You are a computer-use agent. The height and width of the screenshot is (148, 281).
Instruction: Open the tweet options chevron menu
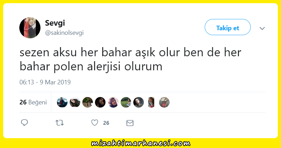262,28
